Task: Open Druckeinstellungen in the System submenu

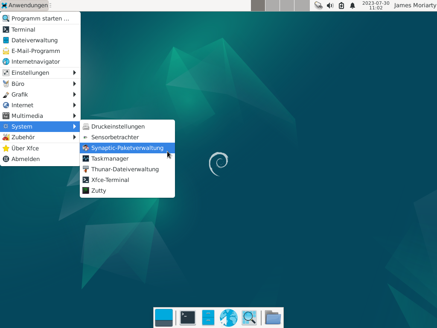Action: (127, 126)
